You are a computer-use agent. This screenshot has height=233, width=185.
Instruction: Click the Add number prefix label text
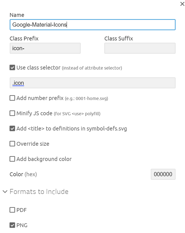[40, 98]
